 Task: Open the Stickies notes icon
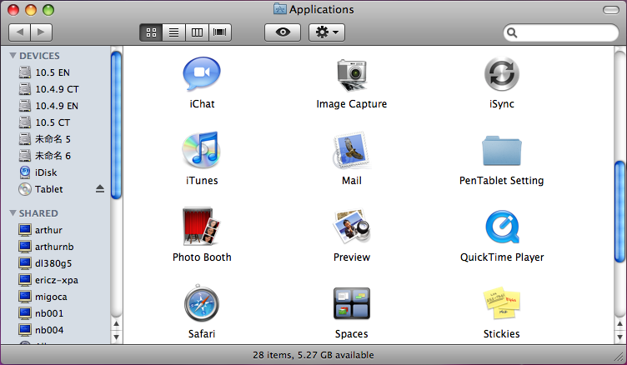tap(502, 303)
